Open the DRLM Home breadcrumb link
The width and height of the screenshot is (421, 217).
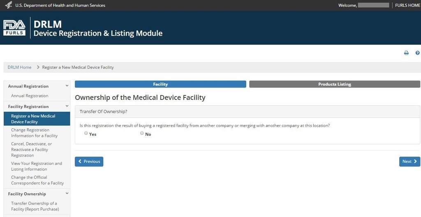[x=19, y=67]
